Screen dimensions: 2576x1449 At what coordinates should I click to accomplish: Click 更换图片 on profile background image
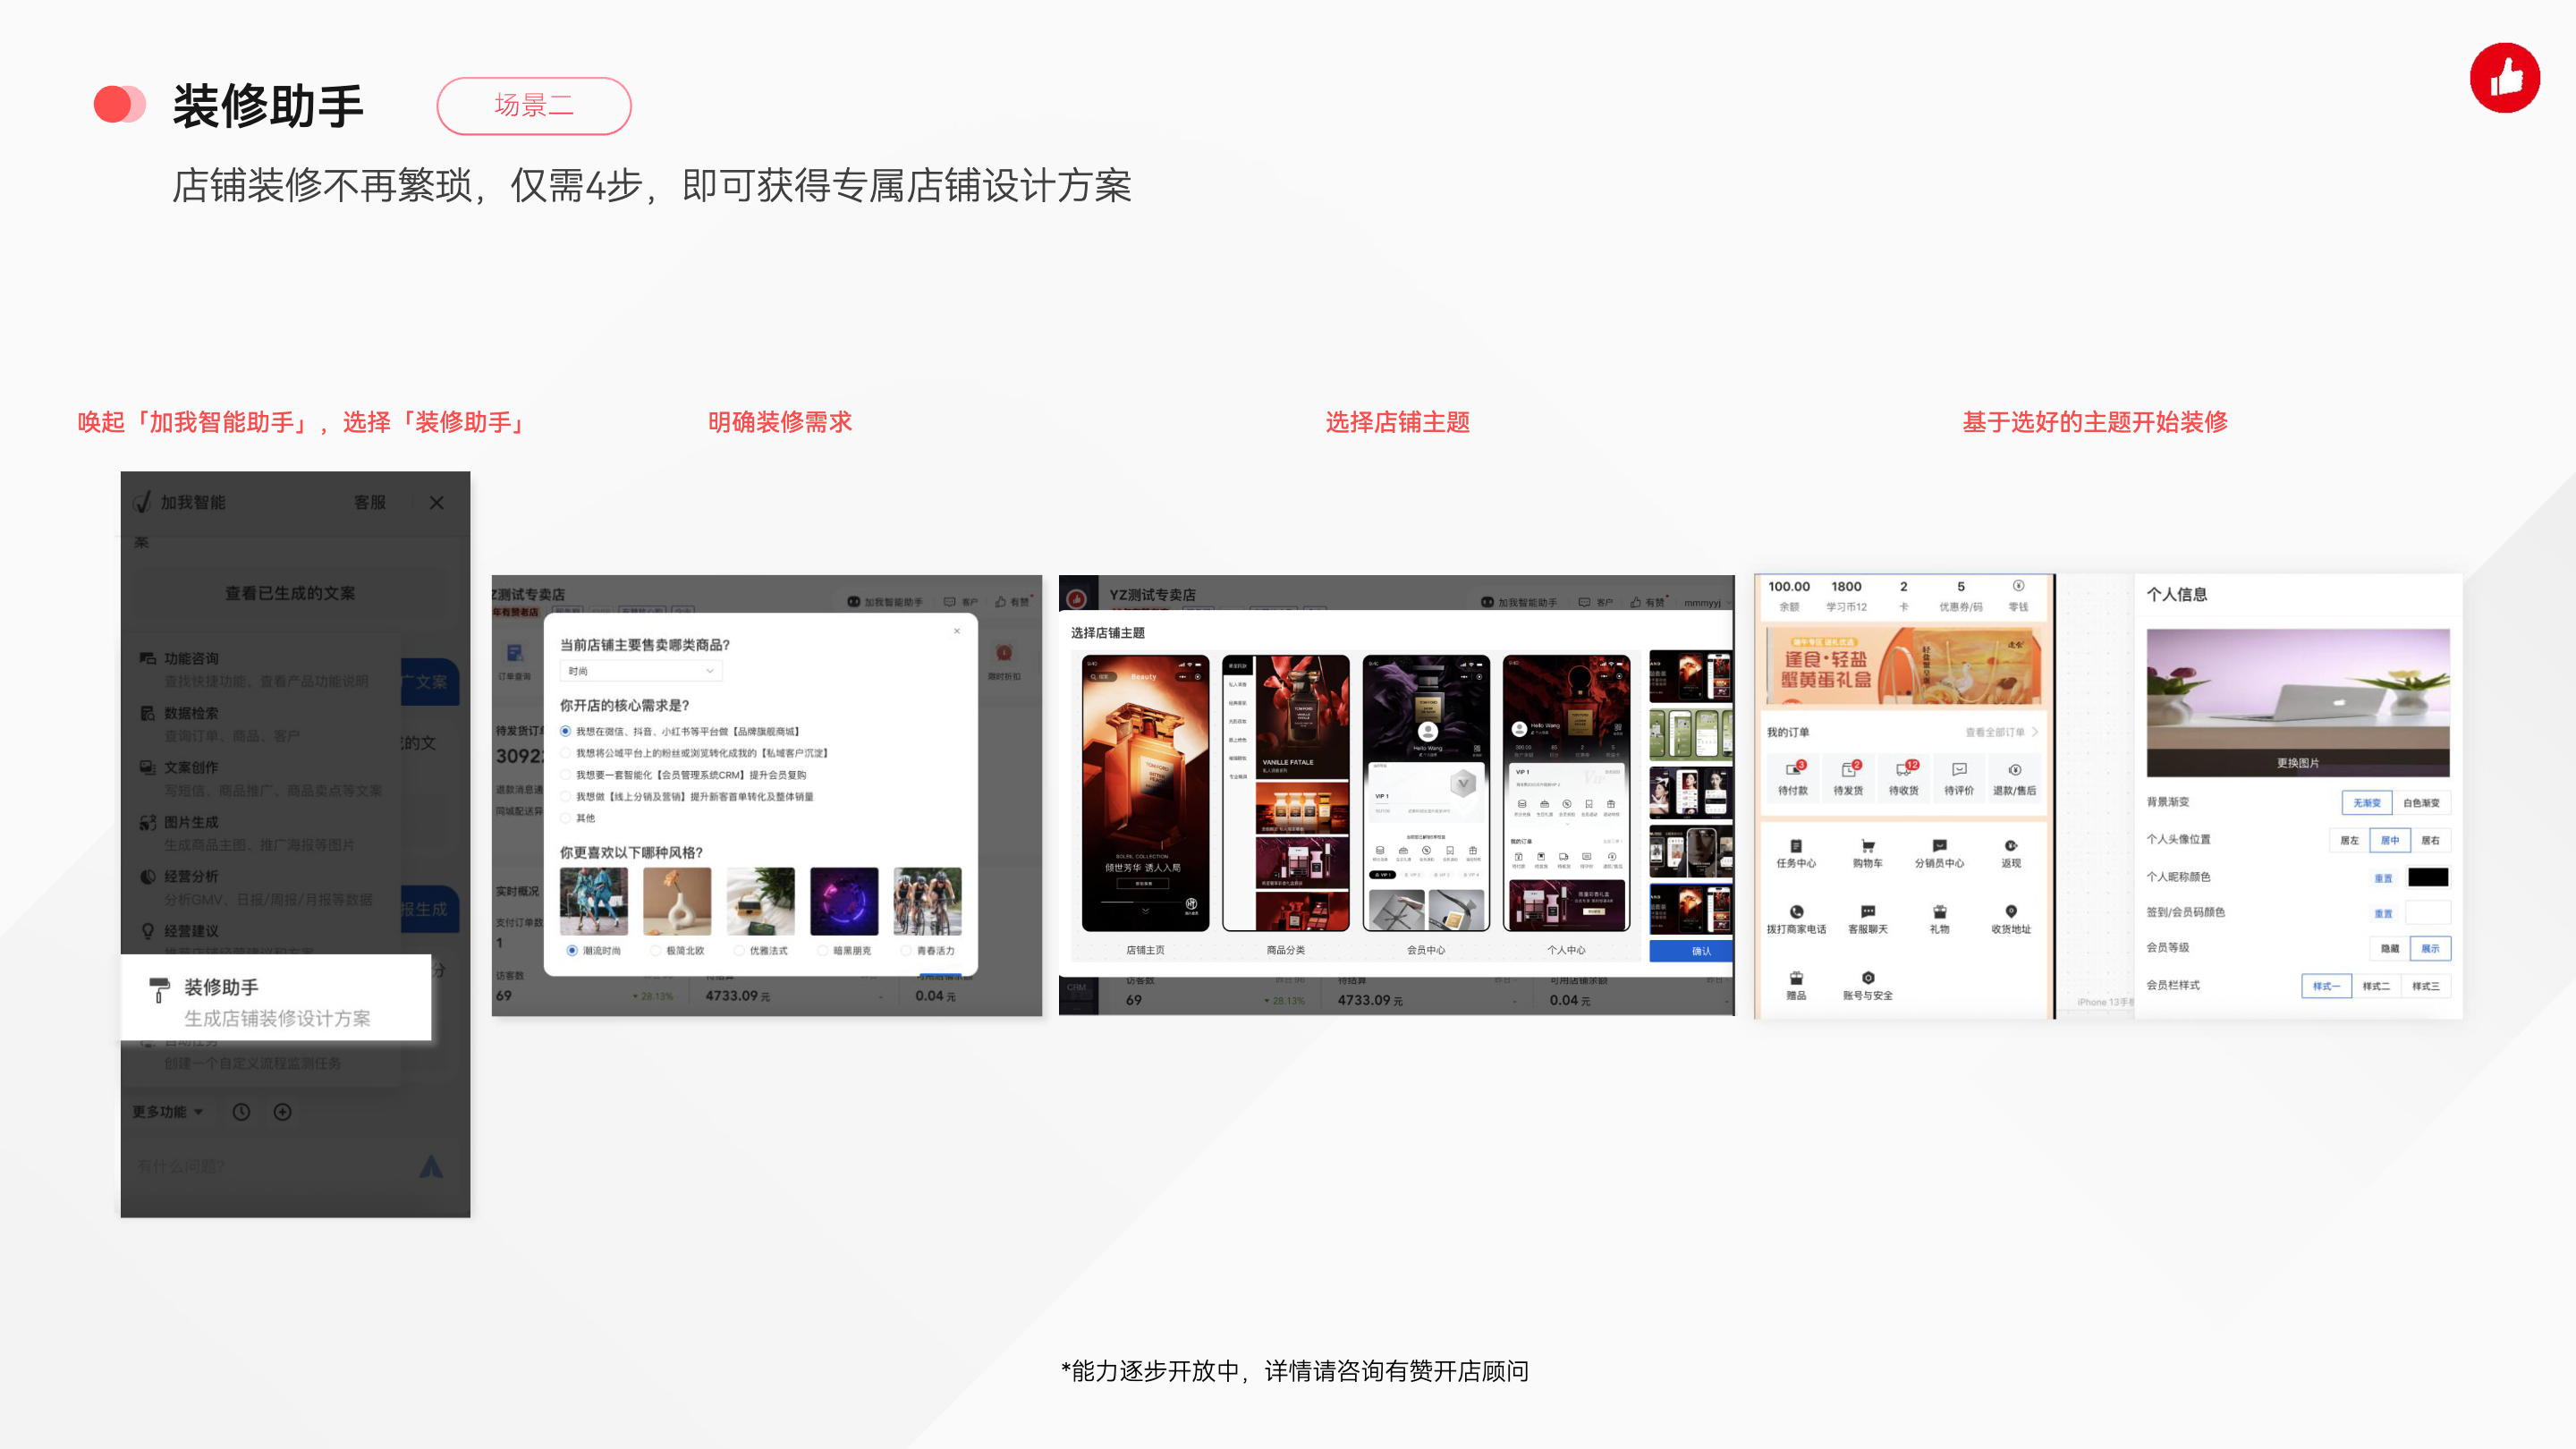(x=2297, y=763)
